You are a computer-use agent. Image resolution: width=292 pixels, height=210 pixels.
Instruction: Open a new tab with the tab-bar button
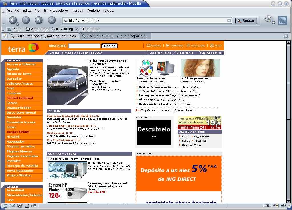[5, 36]
